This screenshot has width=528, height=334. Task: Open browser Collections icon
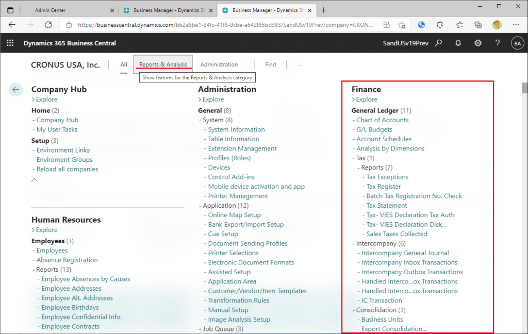coord(478,25)
